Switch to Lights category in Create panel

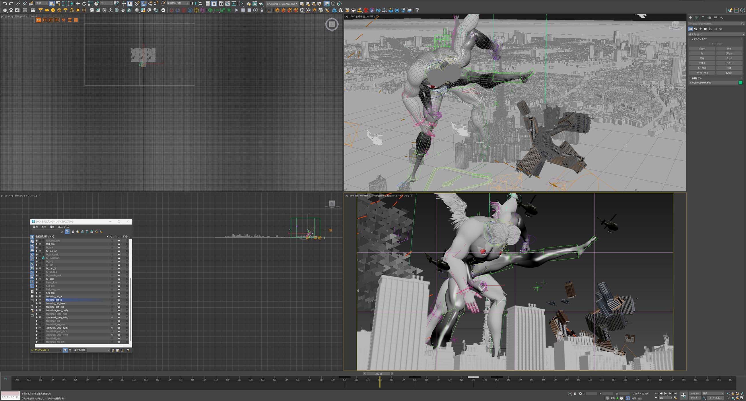pos(701,29)
